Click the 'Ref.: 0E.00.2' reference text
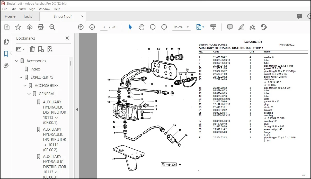 [287, 45]
